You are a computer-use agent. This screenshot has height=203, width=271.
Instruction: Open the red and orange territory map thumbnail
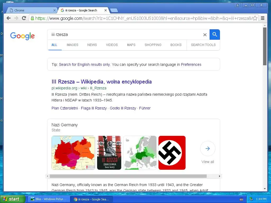click(73, 153)
